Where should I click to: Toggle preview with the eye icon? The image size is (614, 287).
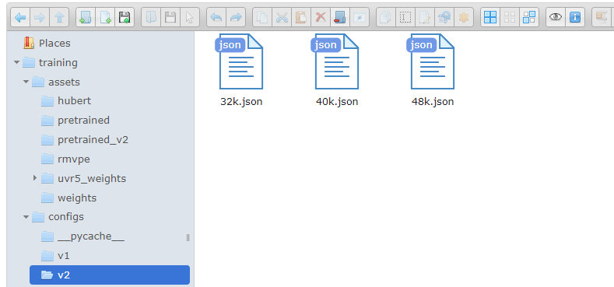pos(556,17)
